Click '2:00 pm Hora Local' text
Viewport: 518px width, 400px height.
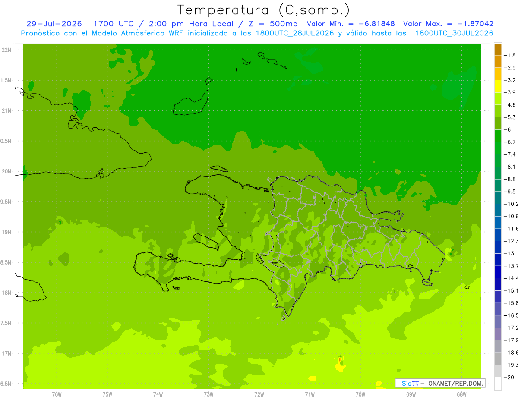pos(191,24)
